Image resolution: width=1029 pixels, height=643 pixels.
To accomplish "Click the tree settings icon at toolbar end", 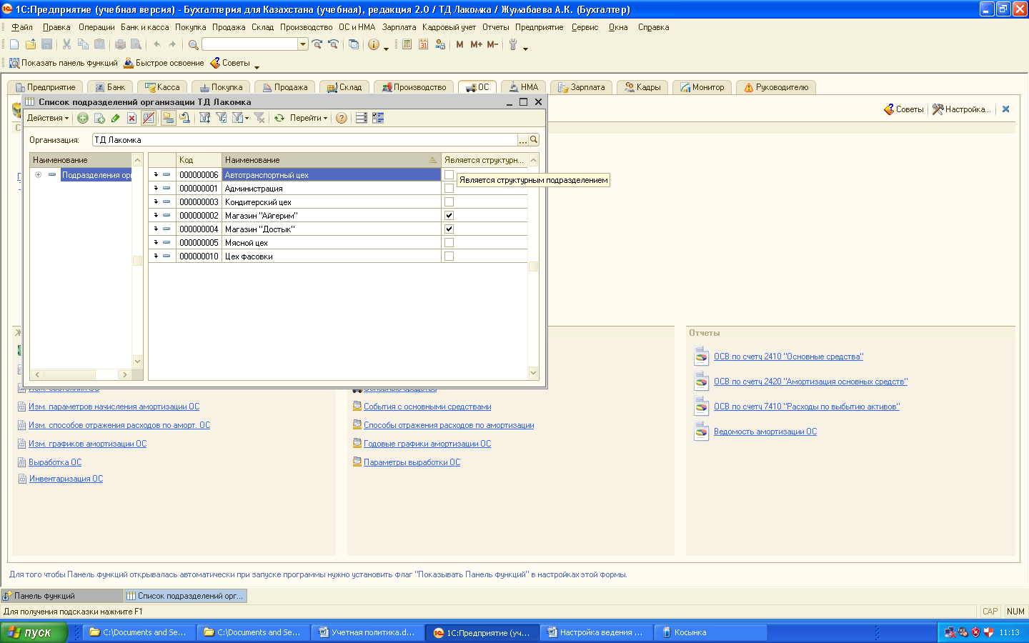I will [x=378, y=118].
